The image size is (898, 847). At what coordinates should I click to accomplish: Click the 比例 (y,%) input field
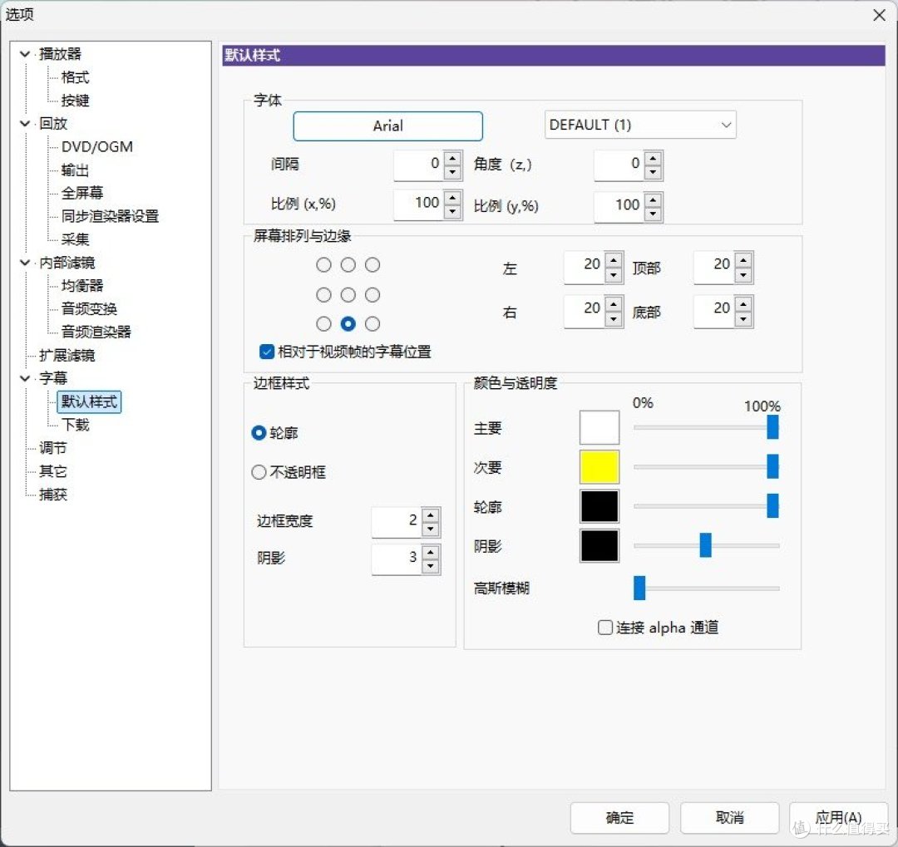(619, 206)
